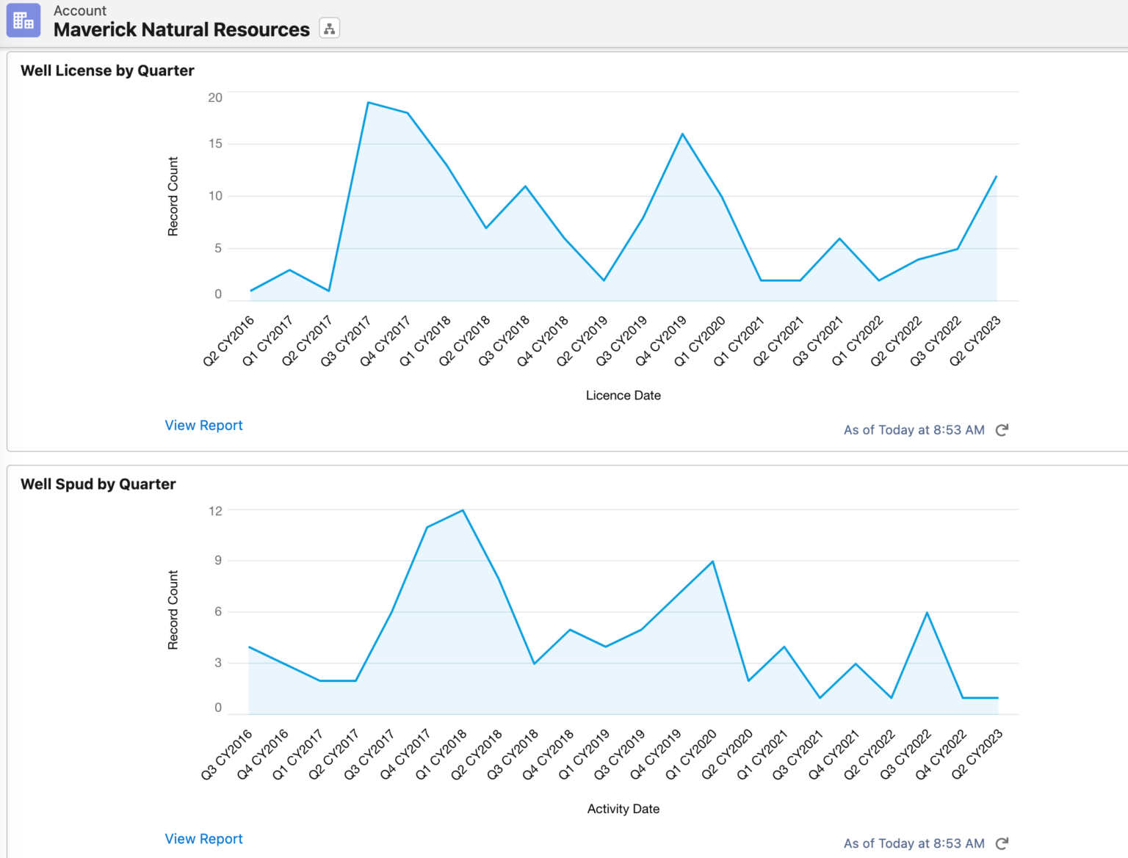The image size is (1128, 858).
Task: Select the Q4 CY2019 peak in License chart
Action: click(682, 134)
